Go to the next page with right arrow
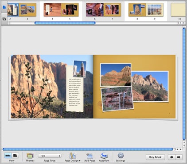 point(179,157)
